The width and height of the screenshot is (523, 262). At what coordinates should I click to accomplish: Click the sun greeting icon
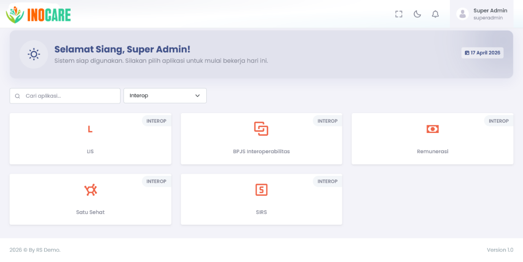[x=34, y=54]
